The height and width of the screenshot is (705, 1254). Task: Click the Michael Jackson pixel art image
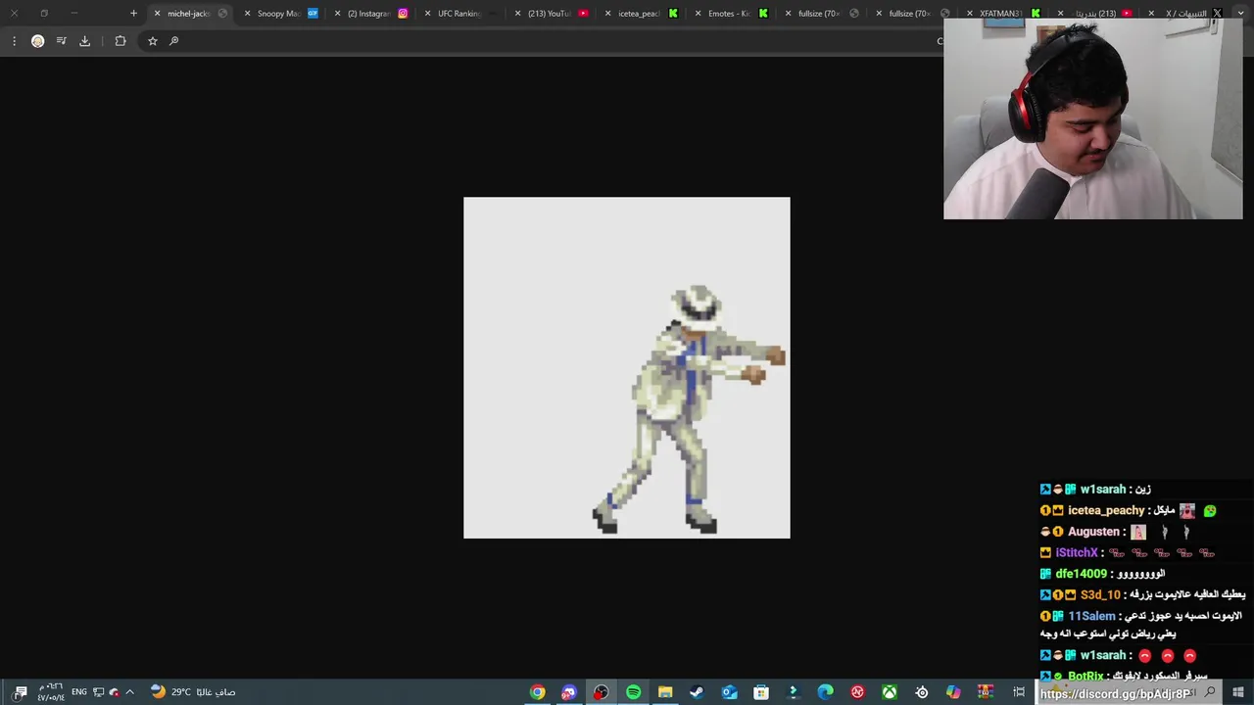(x=627, y=368)
